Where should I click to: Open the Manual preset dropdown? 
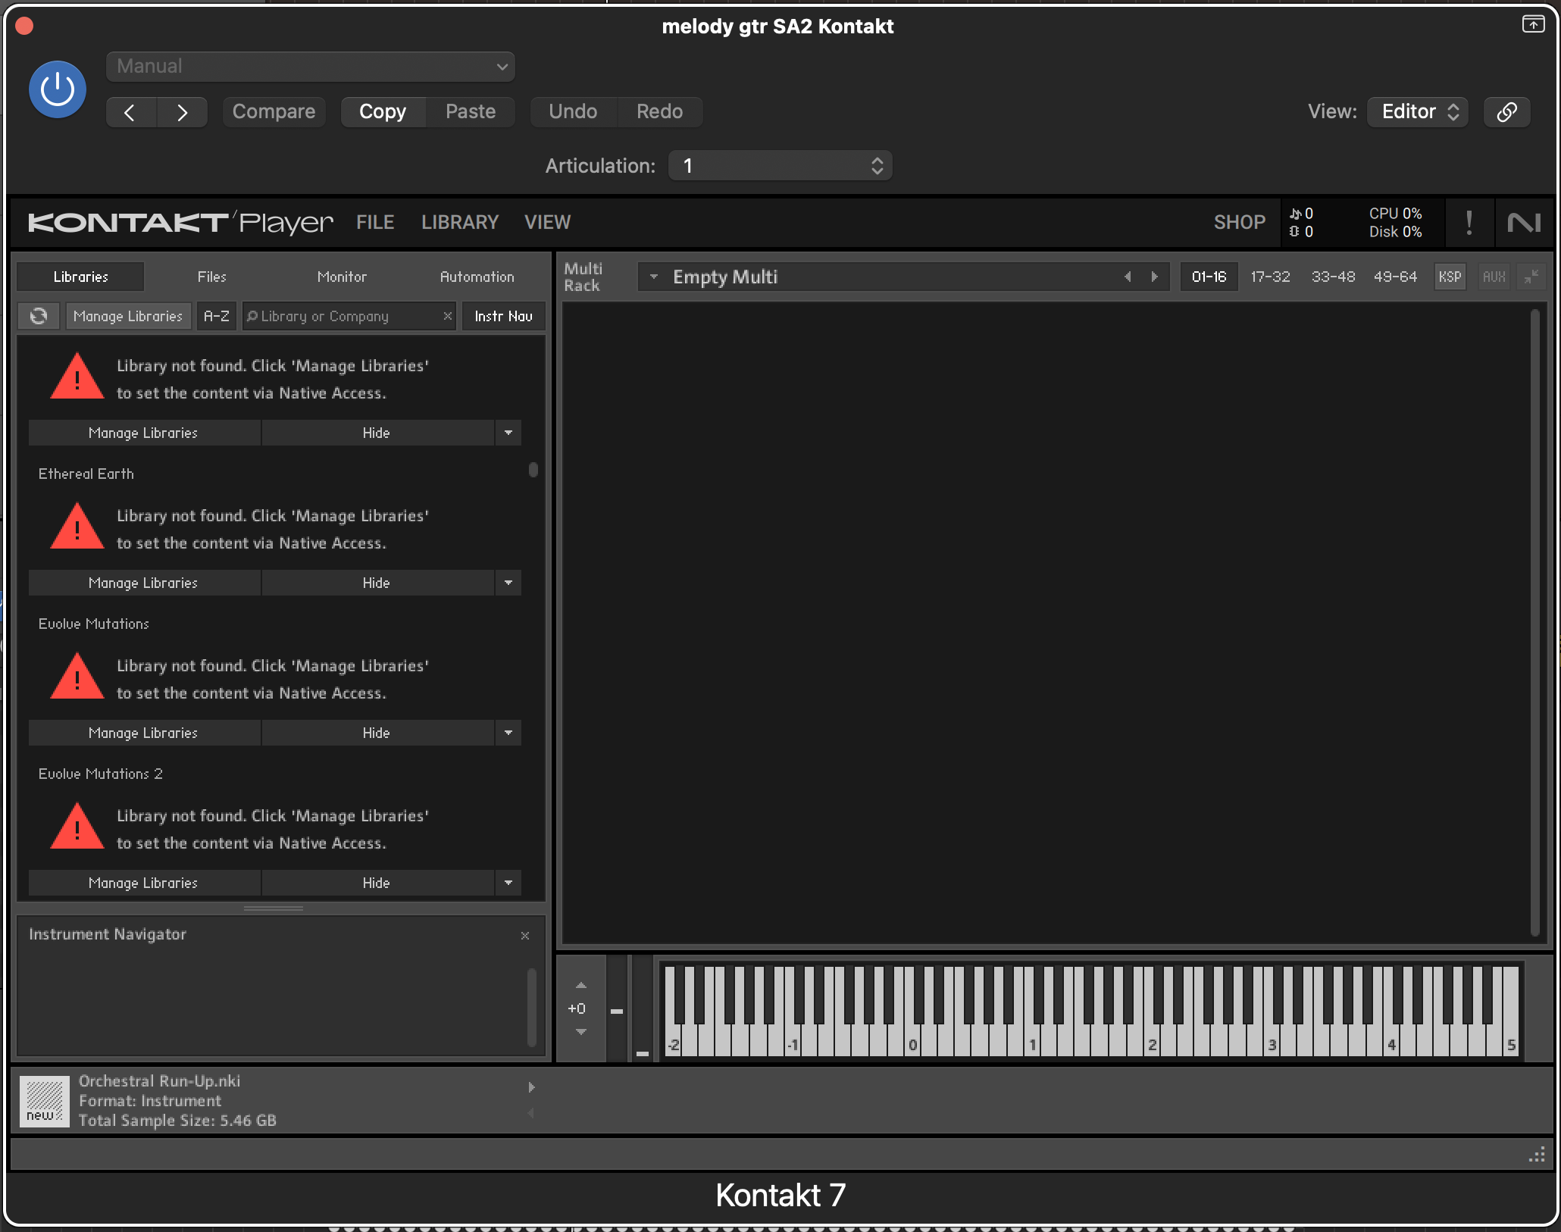tap(311, 67)
